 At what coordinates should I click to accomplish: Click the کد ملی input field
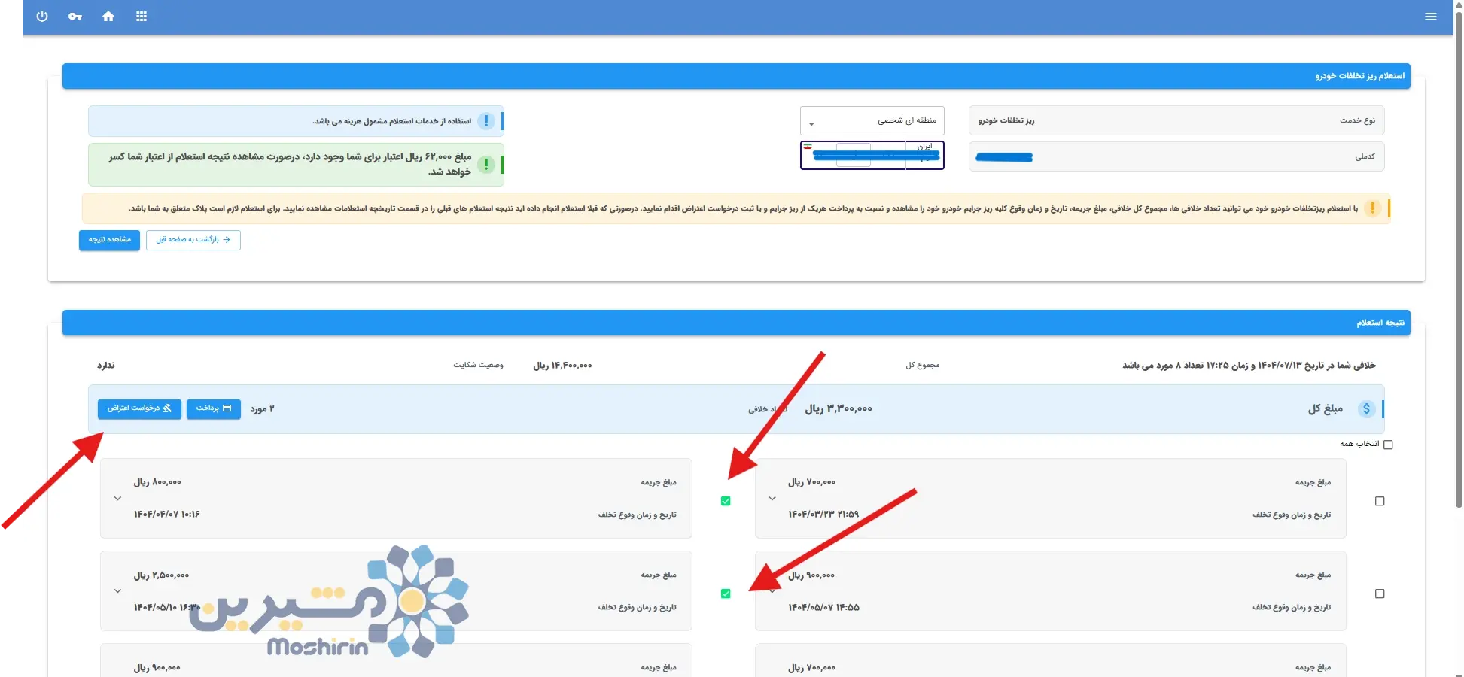point(1174,156)
